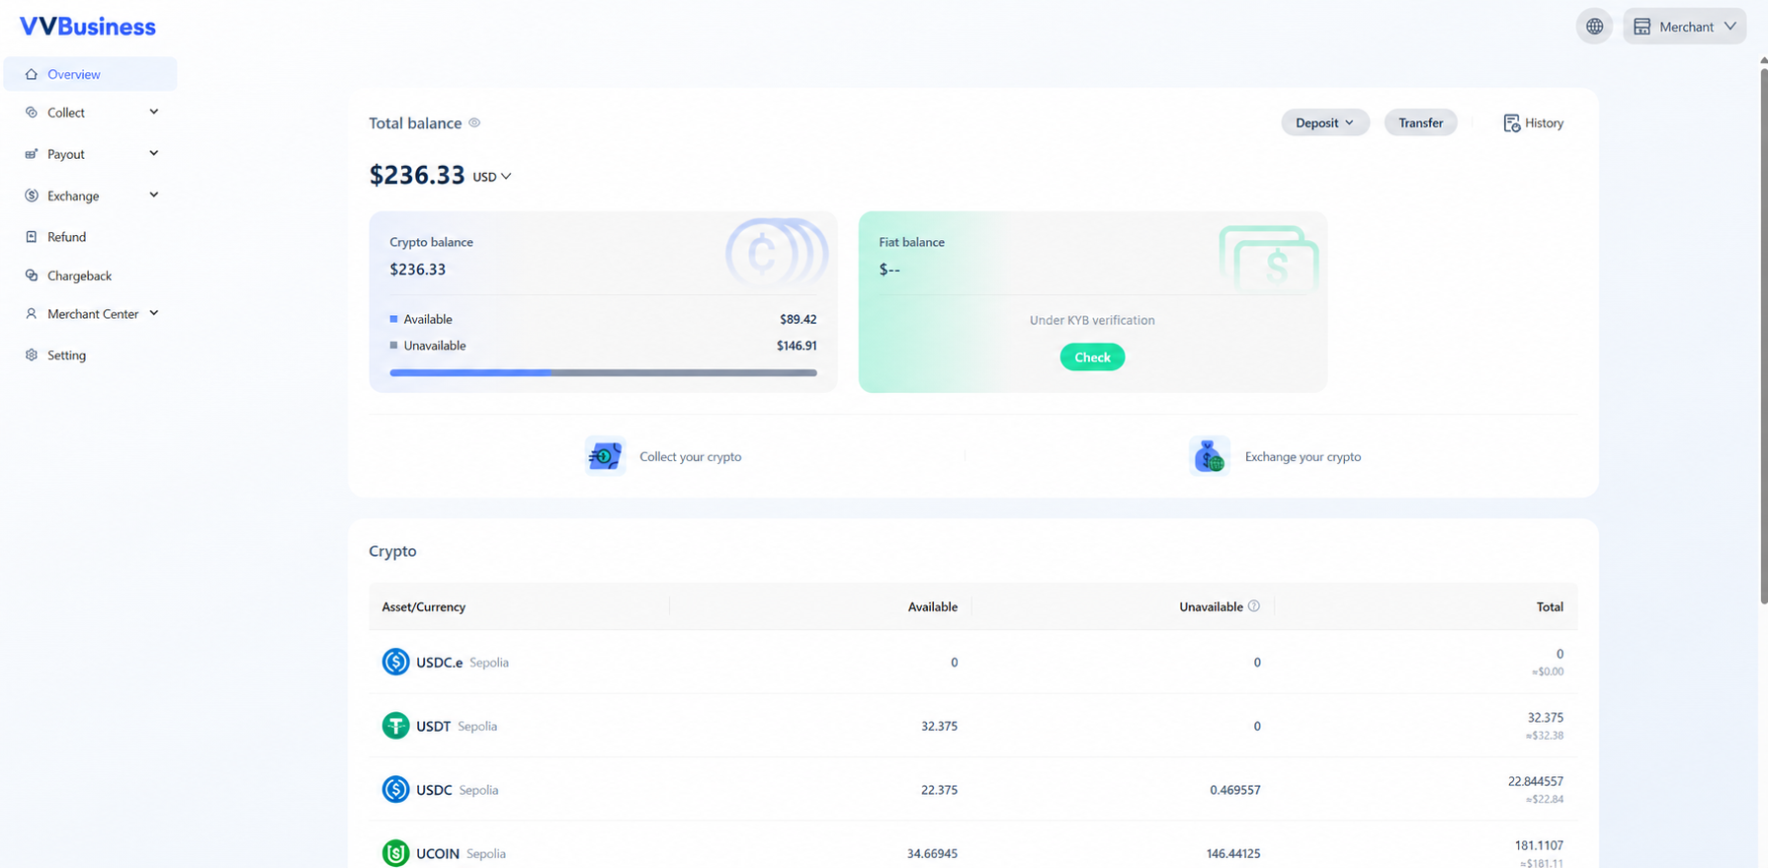Screen dimensions: 1768x868
Task: Click the Total column header
Action: point(1550,606)
